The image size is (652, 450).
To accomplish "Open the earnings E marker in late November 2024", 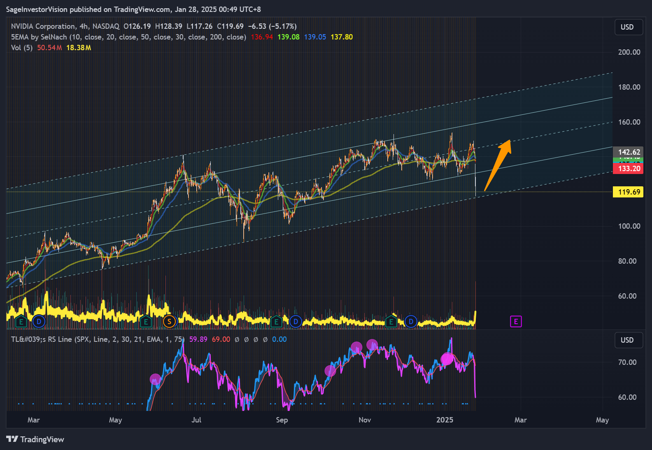I will tap(391, 322).
